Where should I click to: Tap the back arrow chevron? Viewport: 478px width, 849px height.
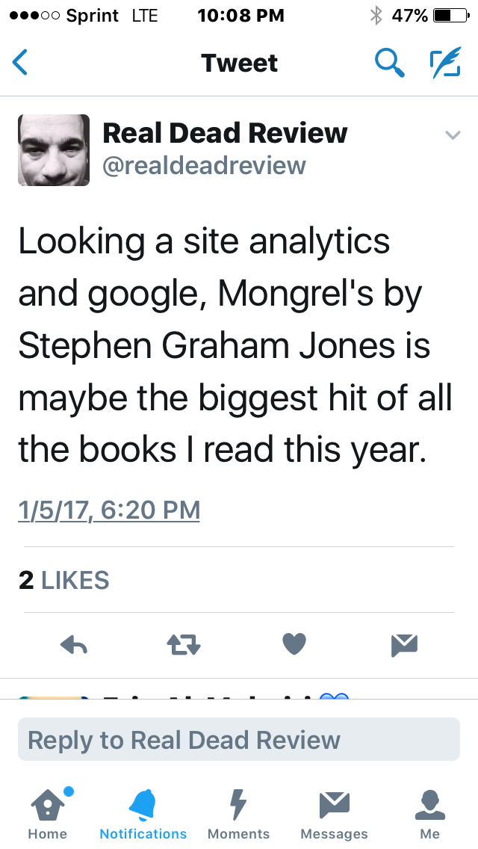(21, 63)
